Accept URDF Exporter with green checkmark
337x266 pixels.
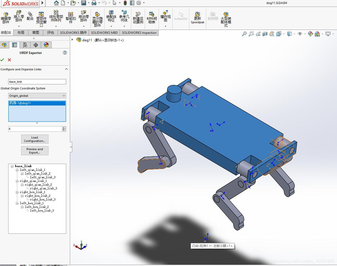[2, 60]
